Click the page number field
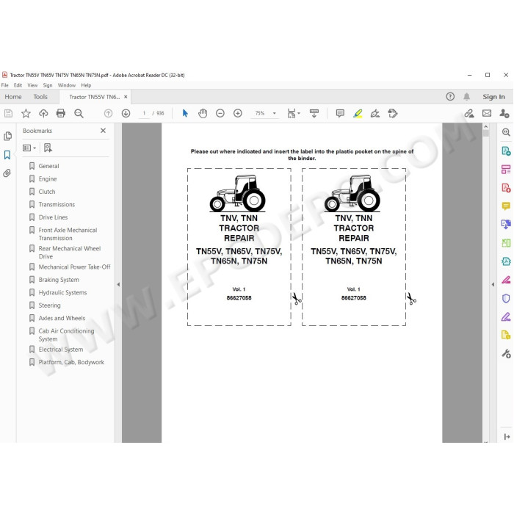This screenshot has height=514, width=514. [x=144, y=113]
